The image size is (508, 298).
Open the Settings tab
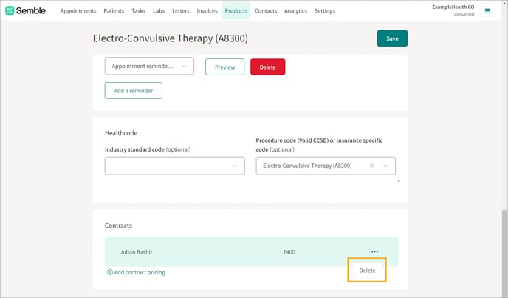click(324, 11)
